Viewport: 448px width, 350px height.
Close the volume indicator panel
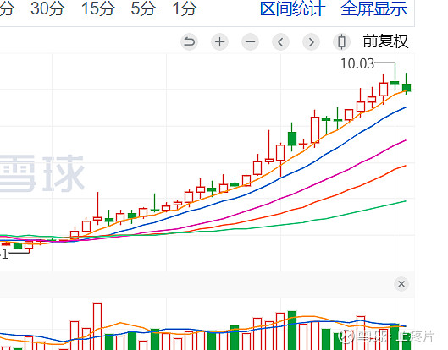tap(401, 284)
